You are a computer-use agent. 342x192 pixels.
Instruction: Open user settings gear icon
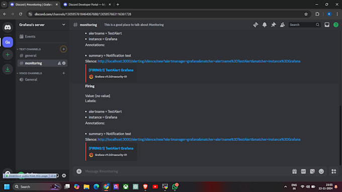coord(64,175)
